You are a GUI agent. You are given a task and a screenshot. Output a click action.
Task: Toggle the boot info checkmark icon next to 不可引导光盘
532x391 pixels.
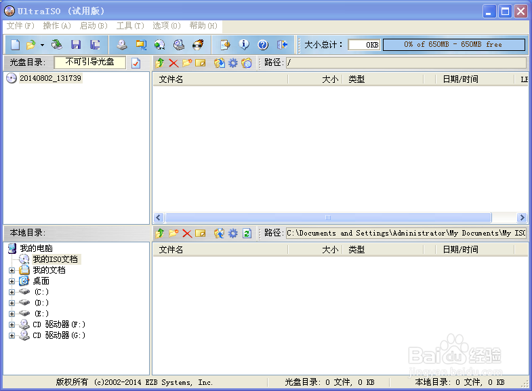pos(136,63)
